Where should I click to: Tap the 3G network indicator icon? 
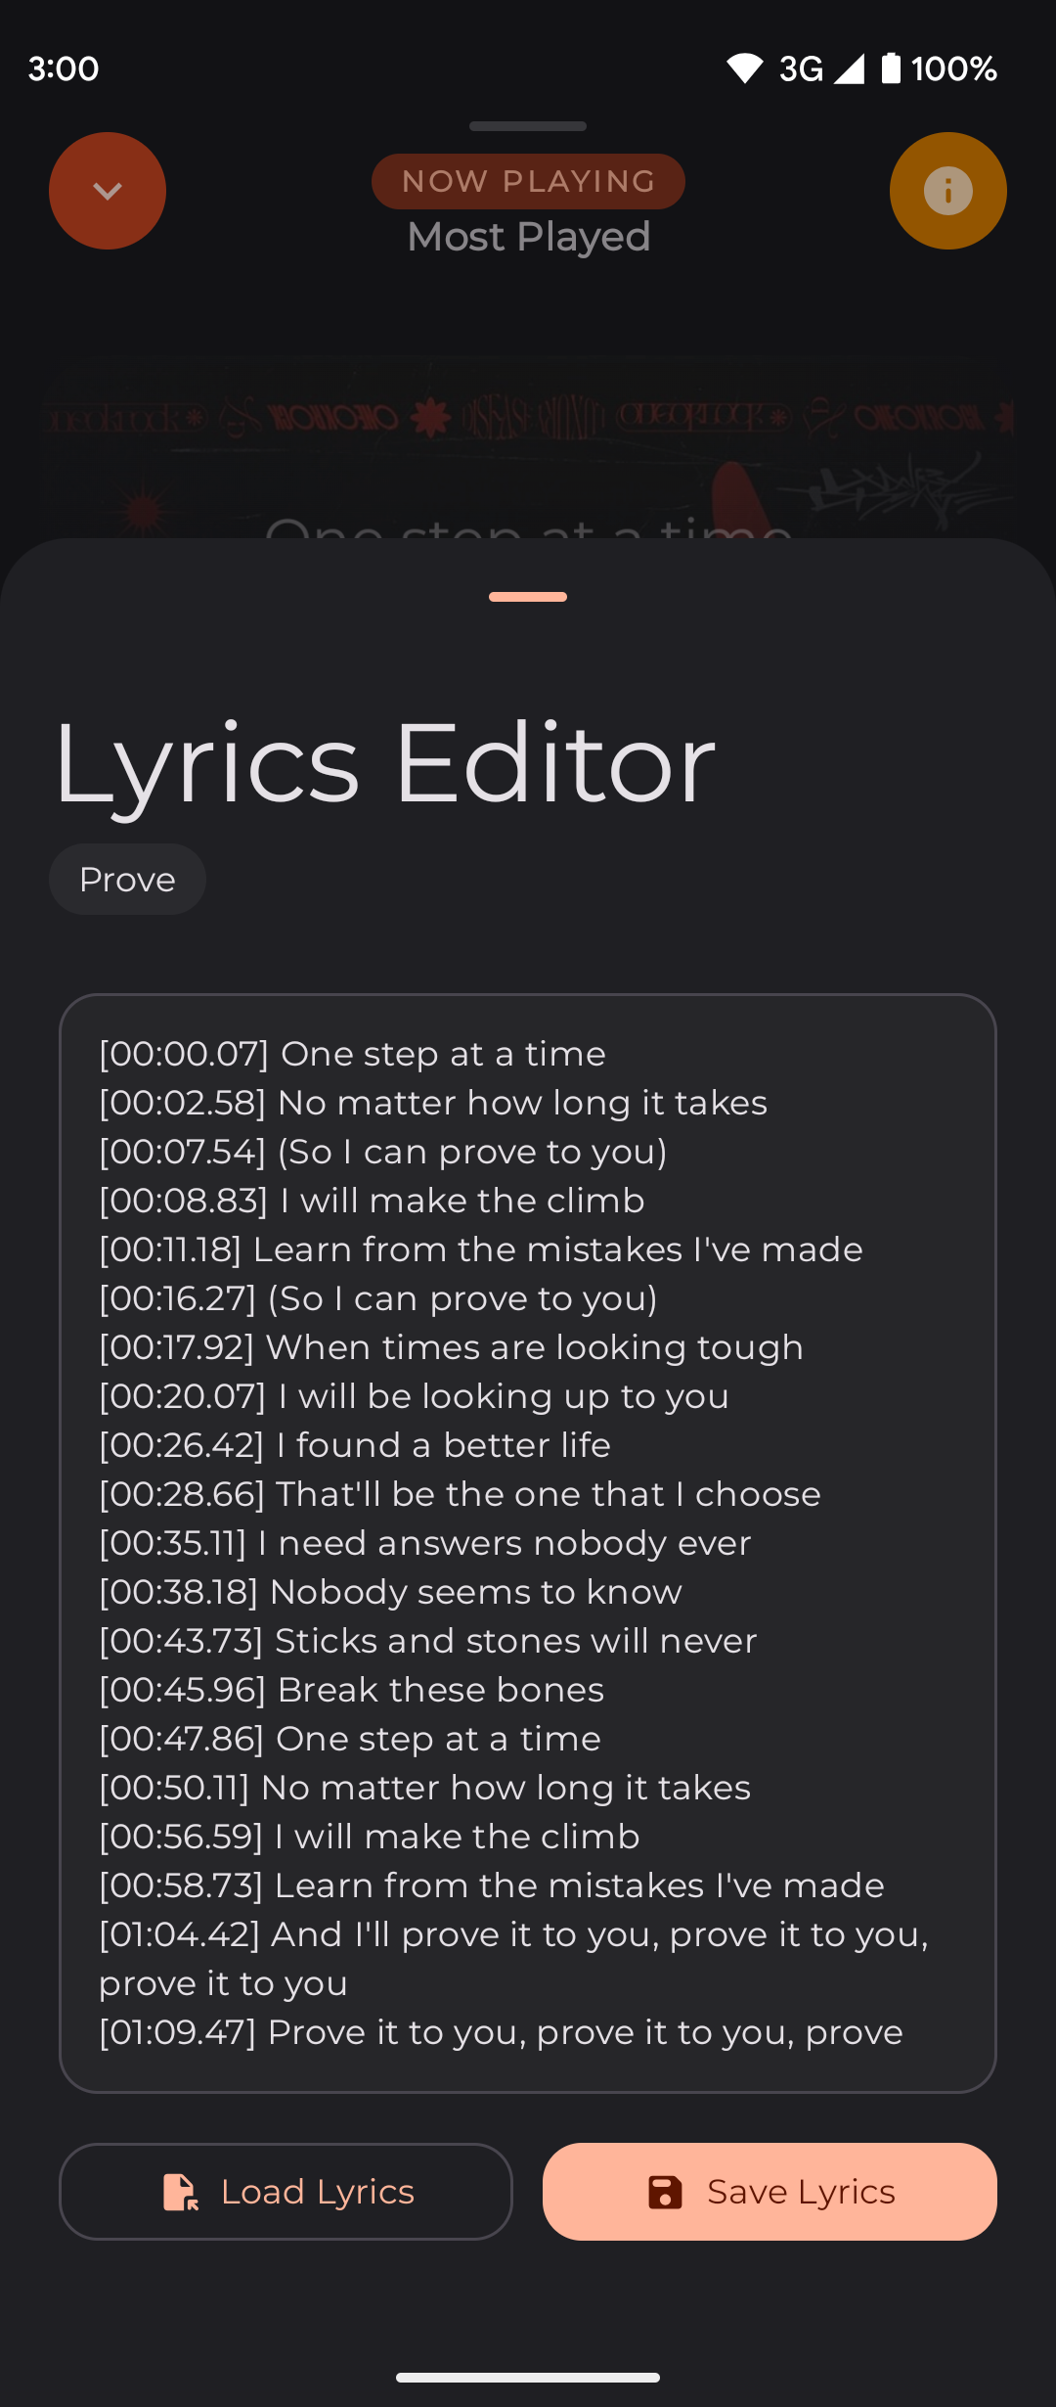click(802, 68)
